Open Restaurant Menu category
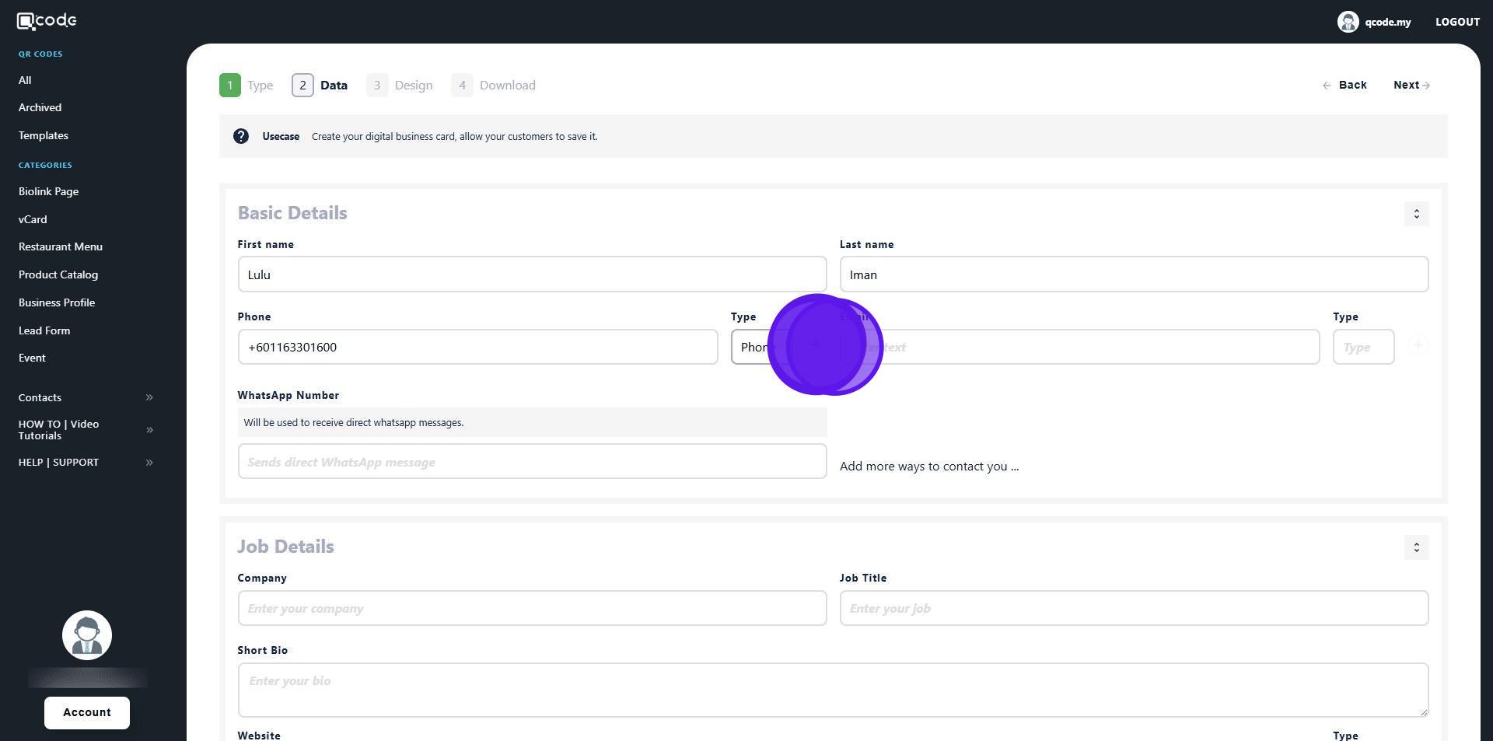 coord(61,246)
